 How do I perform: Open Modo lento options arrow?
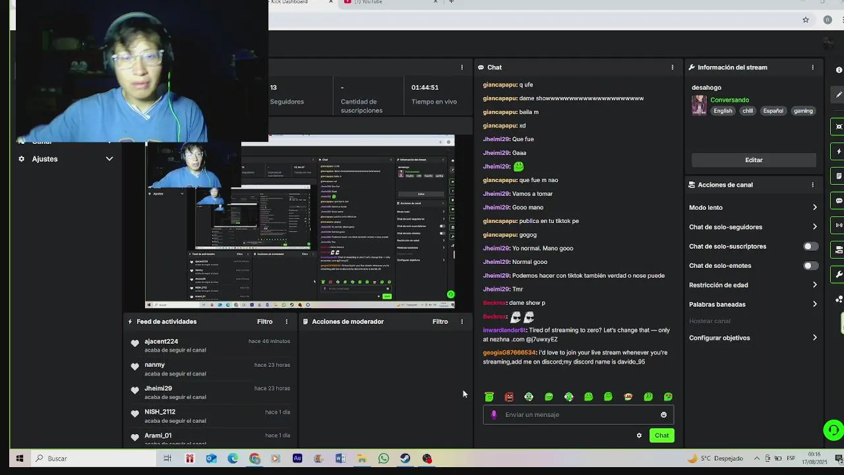(x=814, y=208)
